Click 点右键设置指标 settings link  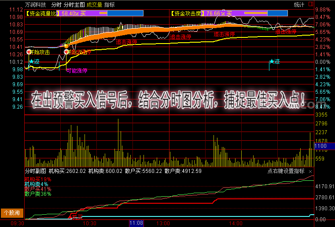(x=286, y=171)
